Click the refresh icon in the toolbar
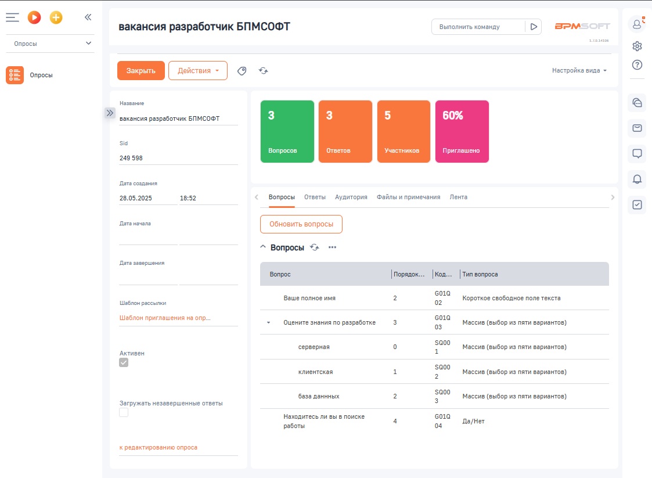Screen dimensions: 652x478 pyautogui.click(x=264, y=71)
